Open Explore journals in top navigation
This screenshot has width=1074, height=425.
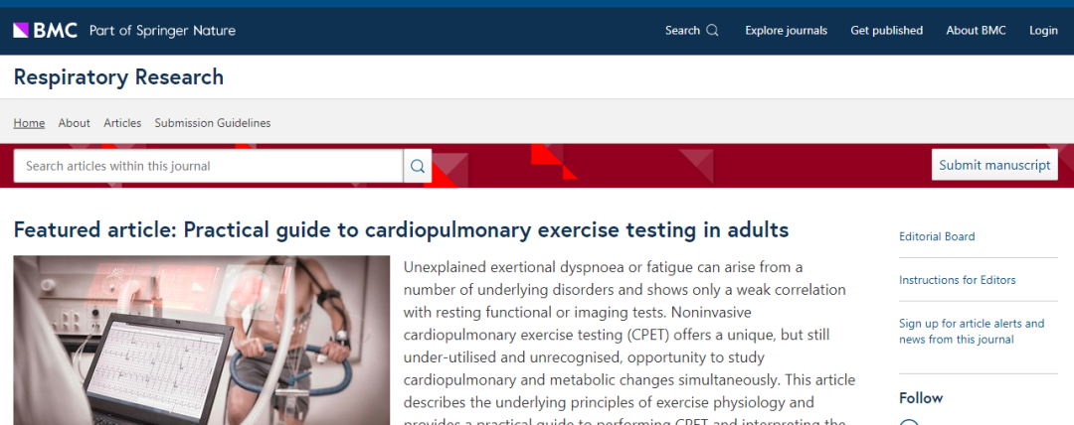(786, 30)
